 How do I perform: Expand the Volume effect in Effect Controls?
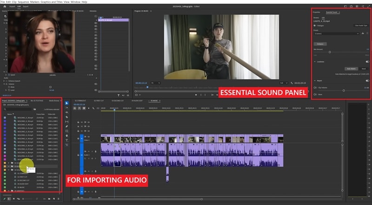[4, 84]
